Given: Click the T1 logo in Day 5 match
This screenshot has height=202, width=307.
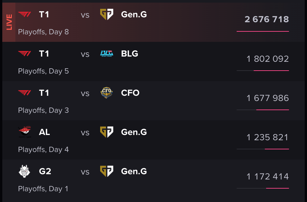Looking at the screenshot, I should pyautogui.click(x=25, y=54).
